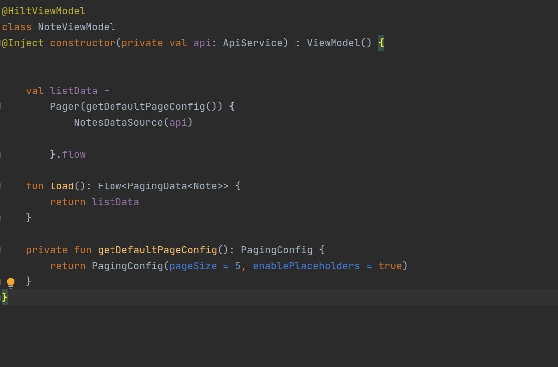Click the @HiltViewModel annotation
558x367 pixels.
click(x=44, y=11)
